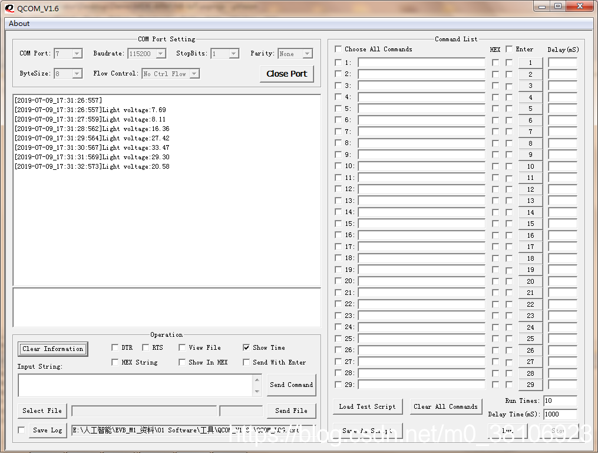
Task: Open the COM Port dropdown
Action: 77,53
